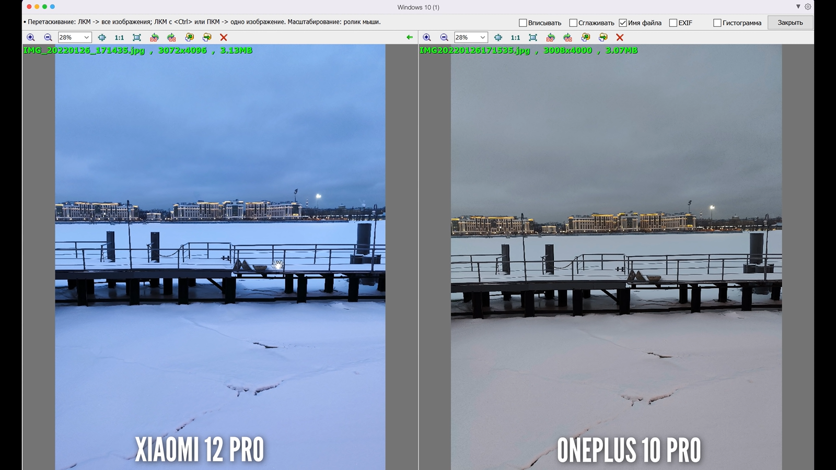Image resolution: width=836 pixels, height=470 pixels.
Task: Enable the Вписывать checkbox
Action: coord(522,23)
